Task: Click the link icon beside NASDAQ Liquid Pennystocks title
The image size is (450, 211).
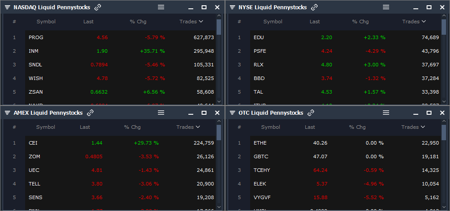Action: click(x=98, y=7)
